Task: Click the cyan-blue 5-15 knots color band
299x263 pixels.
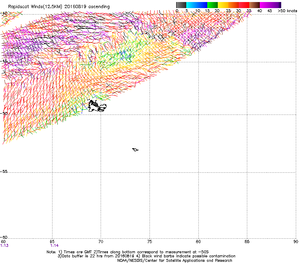Action: pos(197,5)
